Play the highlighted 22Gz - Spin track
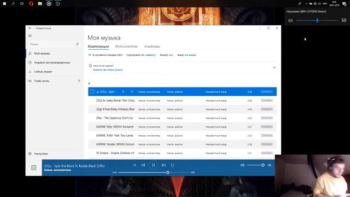Image resolution: width=350 pixels, height=197 pixels. tap(123, 91)
